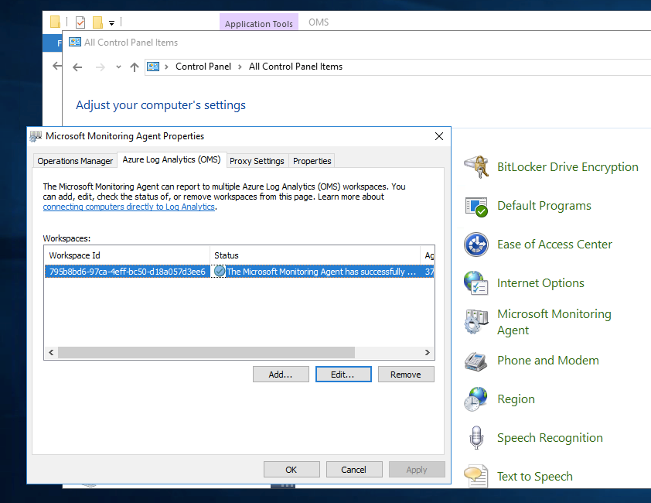Open the customize quick access toolbar dropdown
651x503 pixels.
coord(111,23)
